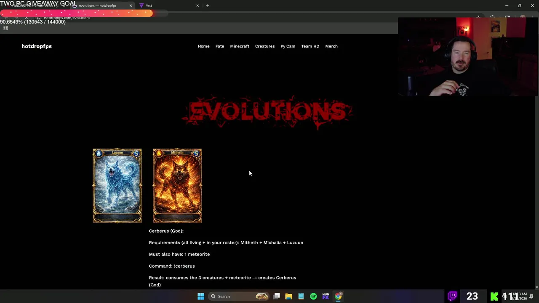The height and width of the screenshot is (303, 539).
Task: Click the Twitch icon overlay
Action: tap(453, 296)
